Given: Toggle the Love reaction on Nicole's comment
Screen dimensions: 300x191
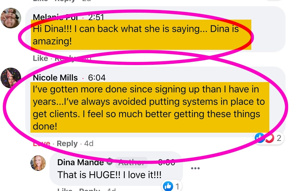Looking at the screenshot, I should point(41,144).
